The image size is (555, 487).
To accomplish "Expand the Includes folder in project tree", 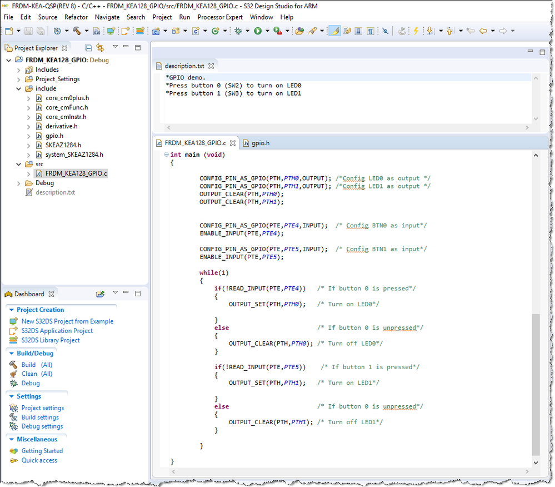I will pyautogui.click(x=18, y=70).
